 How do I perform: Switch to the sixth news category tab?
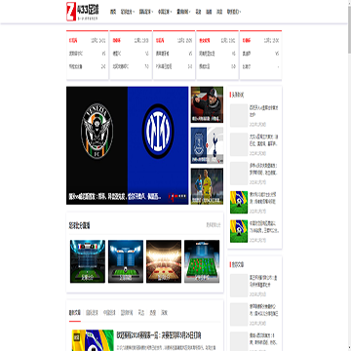pos(153,313)
